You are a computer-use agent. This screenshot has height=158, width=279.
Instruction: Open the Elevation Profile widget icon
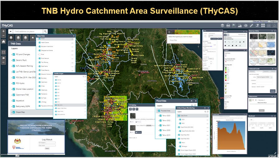240,26
